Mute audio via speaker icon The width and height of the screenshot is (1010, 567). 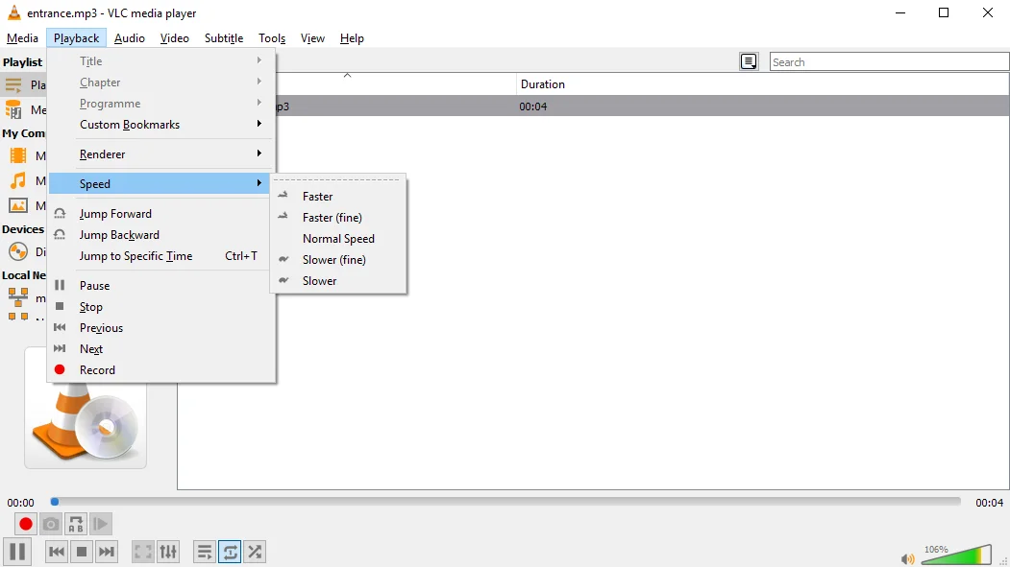pos(907,558)
